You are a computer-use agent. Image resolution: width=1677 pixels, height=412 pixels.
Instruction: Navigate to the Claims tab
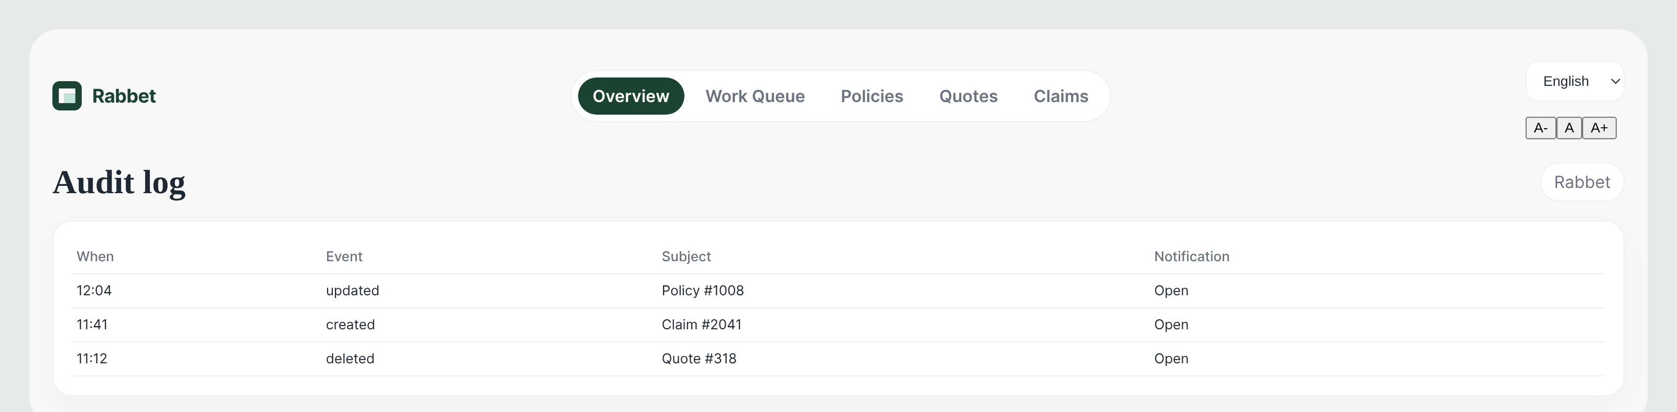tap(1061, 96)
